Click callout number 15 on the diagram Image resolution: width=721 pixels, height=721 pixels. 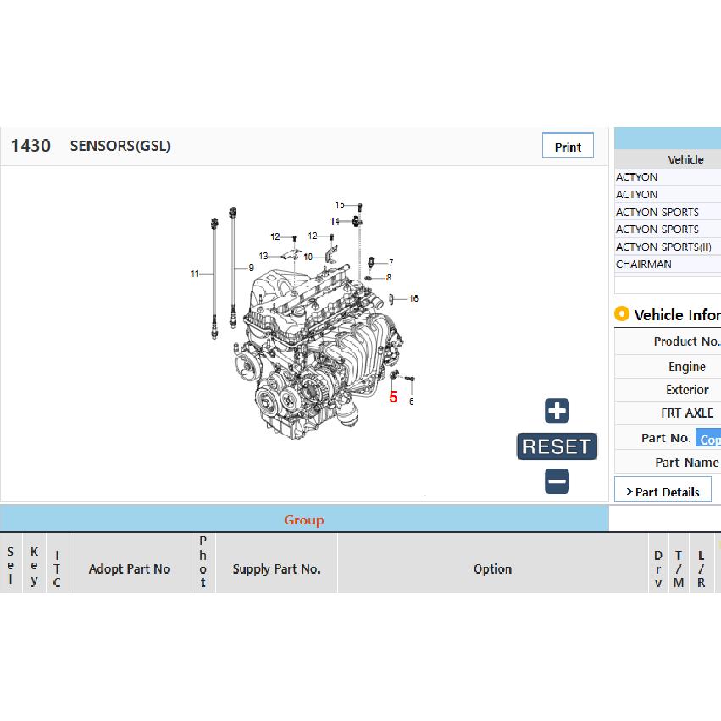click(340, 205)
